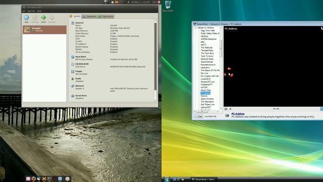Select Tech To know stream
Screen dimensions: 323x182
point(207,56)
